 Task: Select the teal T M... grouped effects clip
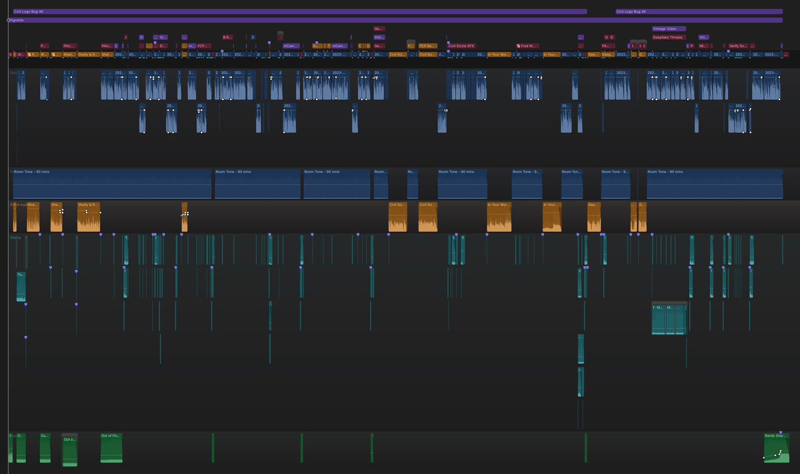pos(669,317)
